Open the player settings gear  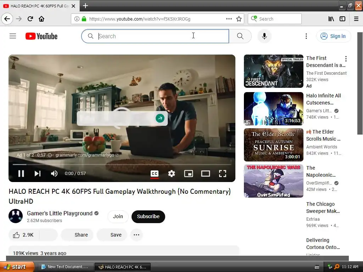pos(171,174)
